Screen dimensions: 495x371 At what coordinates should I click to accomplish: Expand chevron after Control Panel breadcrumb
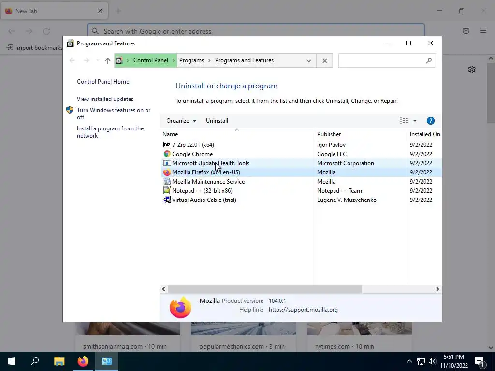pyautogui.click(x=174, y=60)
